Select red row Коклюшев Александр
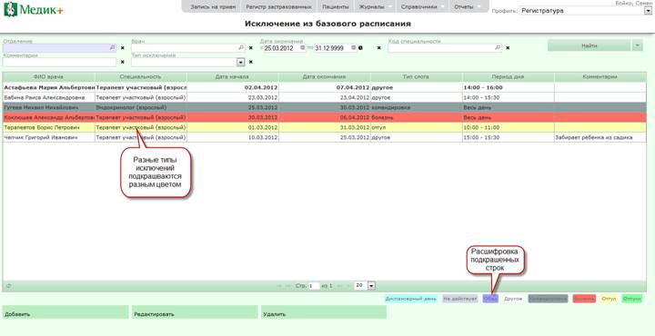Viewport: 655px width, 336px height. click(325, 117)
